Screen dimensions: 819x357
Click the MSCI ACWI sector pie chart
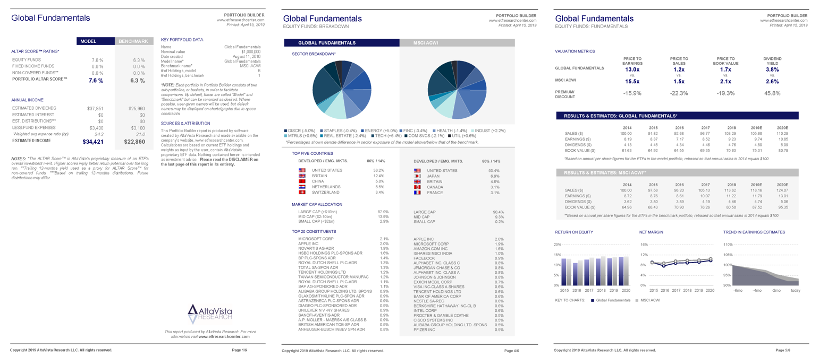point(457,90)
